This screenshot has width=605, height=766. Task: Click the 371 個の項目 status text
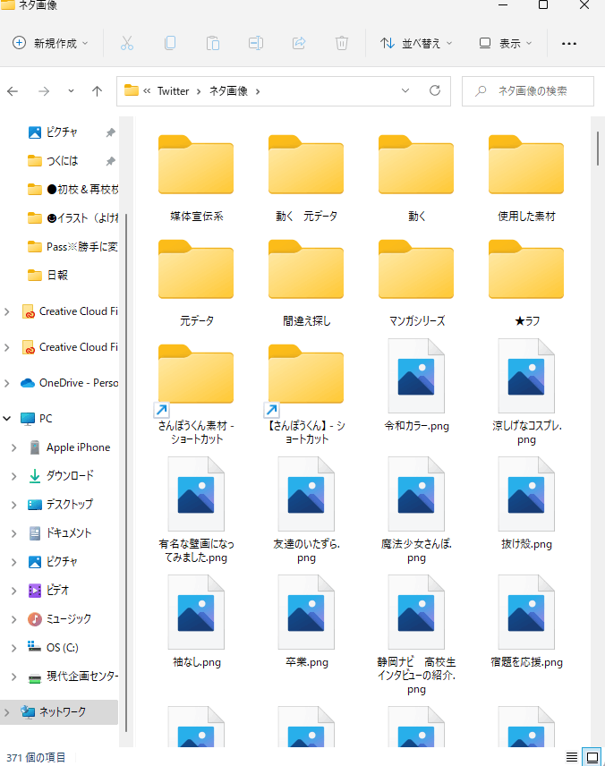coord(36,758)
